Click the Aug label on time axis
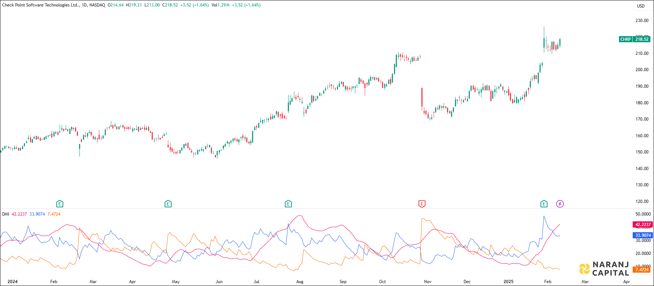654x286 pixels. point(300,282)
